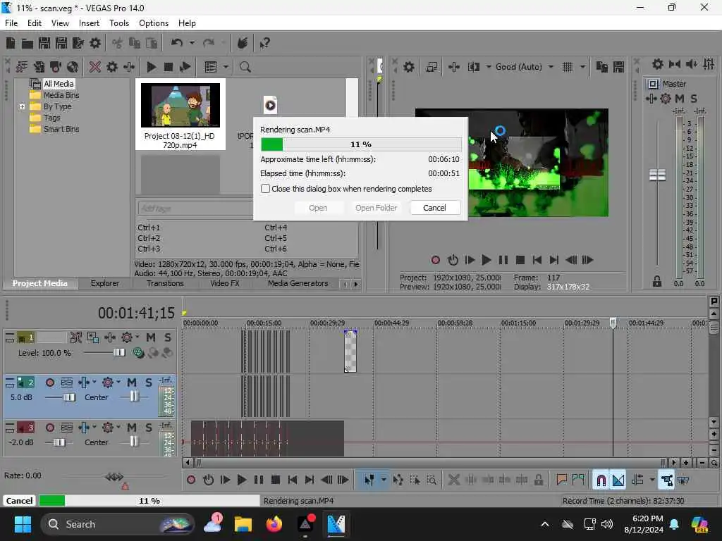Screen dimensions: 722x541
Task: Click the preview Stop button
Action: click(520, 261)
